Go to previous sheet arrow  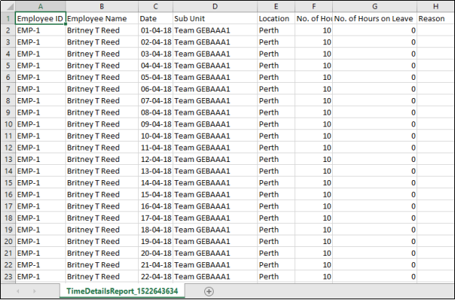click(18, 291)
